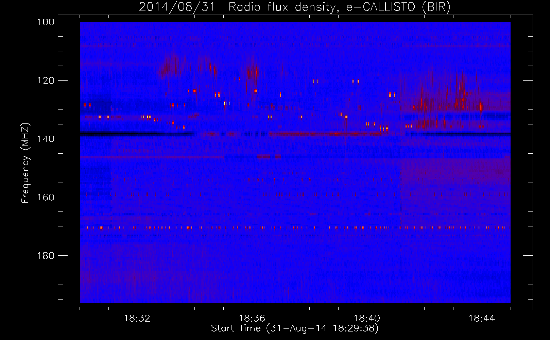This screenshot has width=550, height=340.
Task: Click the 140 frequency tick label
Action: [46, 139]
